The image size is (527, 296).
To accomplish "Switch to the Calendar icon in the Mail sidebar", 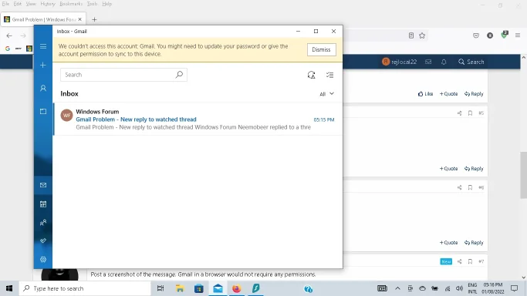I will (43, 204).
